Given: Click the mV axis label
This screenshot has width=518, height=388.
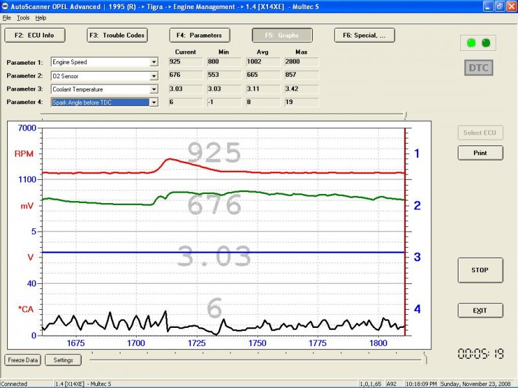Looking at the screenshot, I should 27,206.
